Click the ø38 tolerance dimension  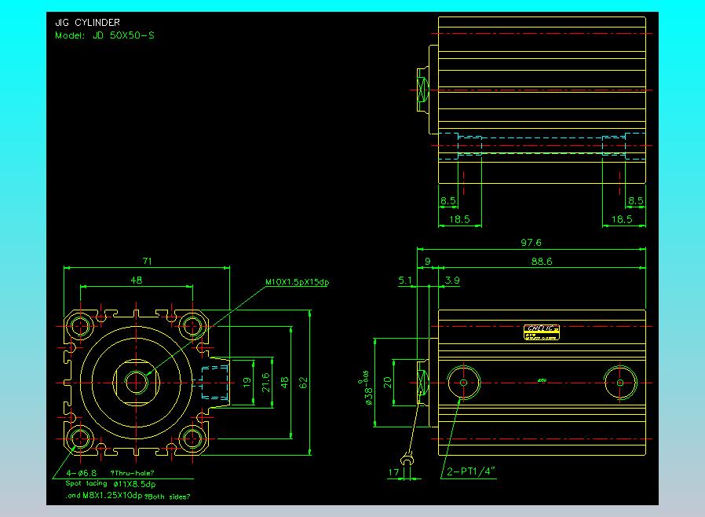pyautogui.click(x=366, y=387)
